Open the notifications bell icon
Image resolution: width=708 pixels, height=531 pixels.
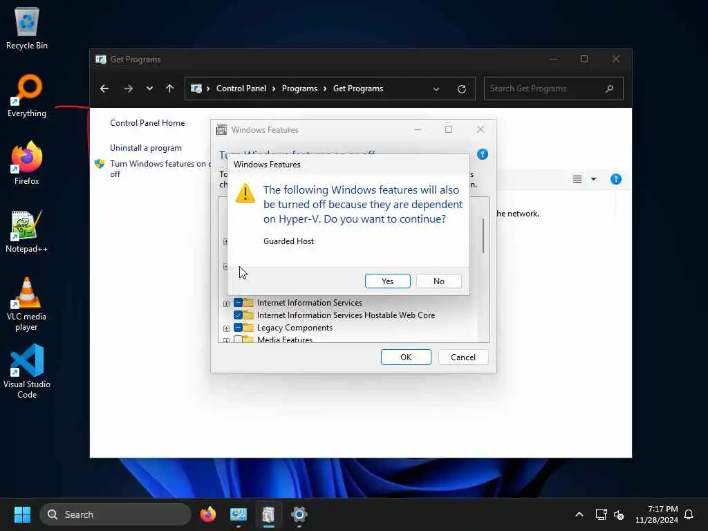[x=689, y=514]
